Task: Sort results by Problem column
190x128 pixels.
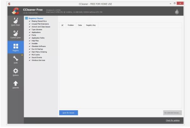Action: click(x=71, y=25)
